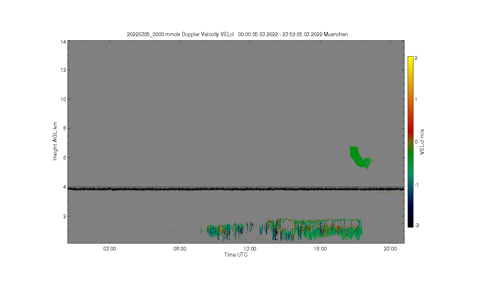Click the 14 km height tick label
This screenshot has width=480, height=288.
coord(64,42)
